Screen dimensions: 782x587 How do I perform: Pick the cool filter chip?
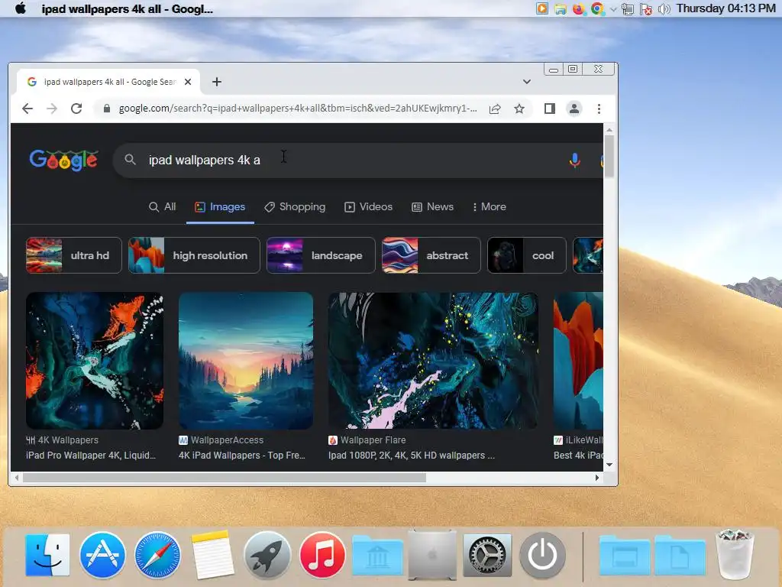pyautogui.click(x=527, y=255)
